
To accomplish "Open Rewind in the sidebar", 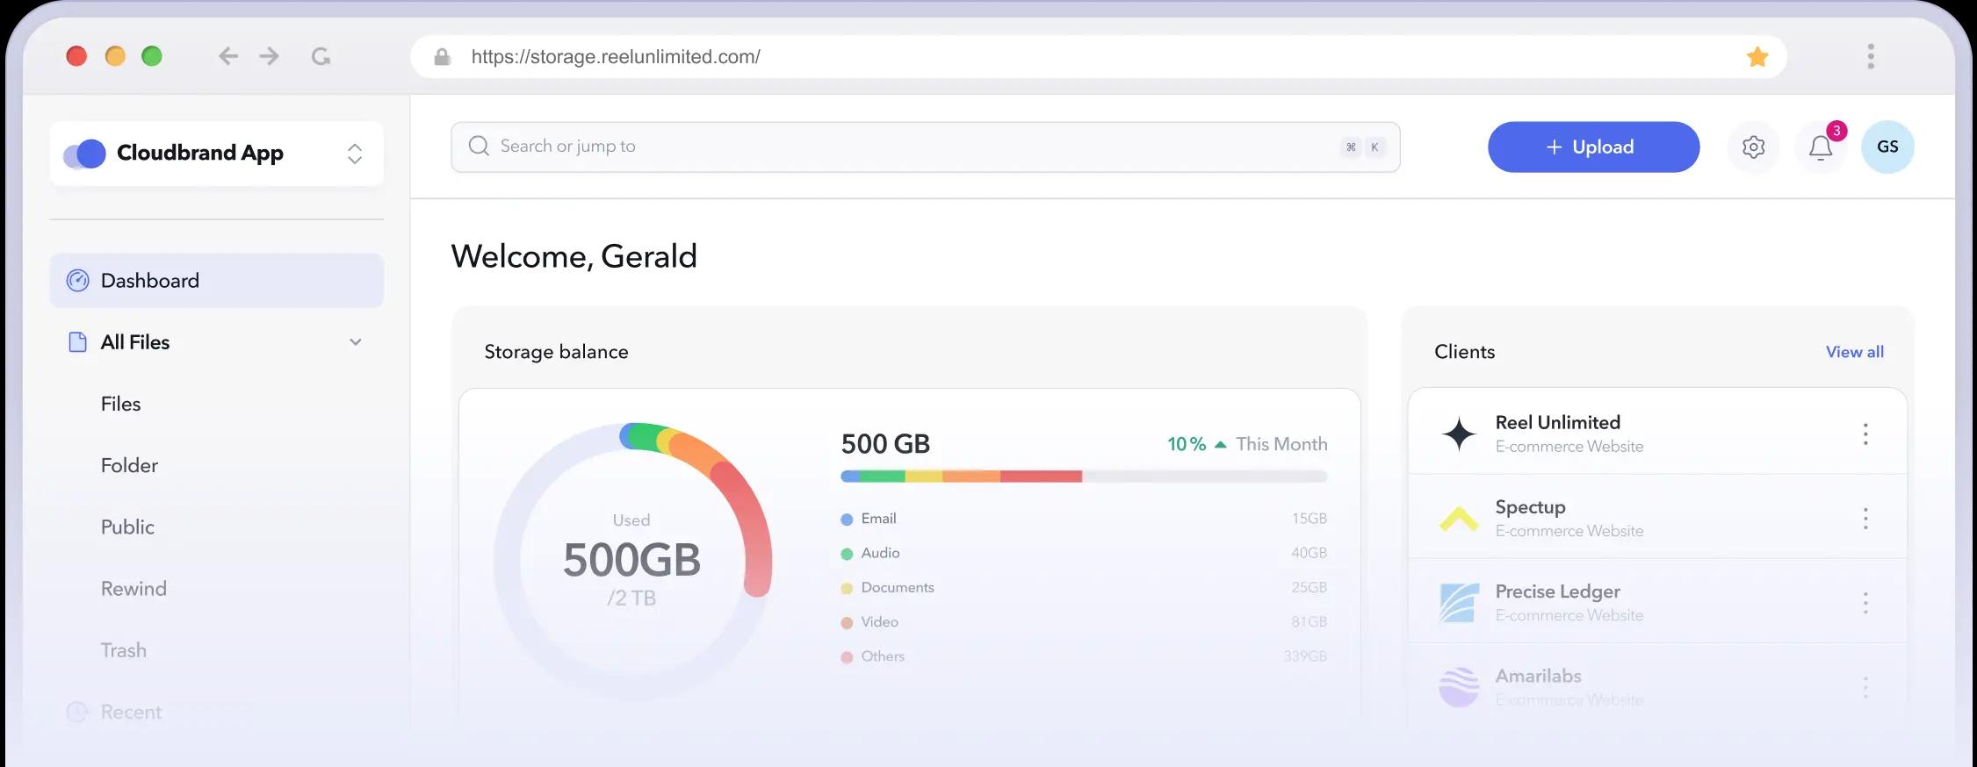I will tap(133, 588).
